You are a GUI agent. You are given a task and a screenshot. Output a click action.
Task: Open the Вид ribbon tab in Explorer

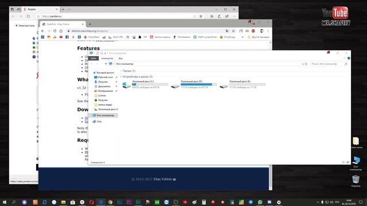coord(120,58)
